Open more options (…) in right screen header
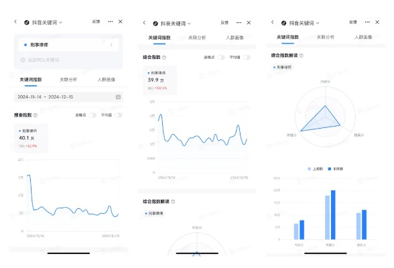Screen dimensions: 394x268 [x=367, y=22]
